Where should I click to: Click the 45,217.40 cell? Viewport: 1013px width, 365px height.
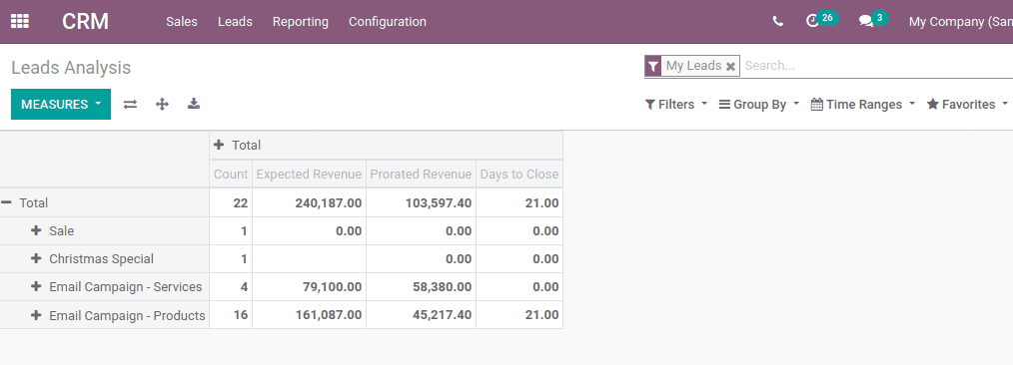click(421, 315)
